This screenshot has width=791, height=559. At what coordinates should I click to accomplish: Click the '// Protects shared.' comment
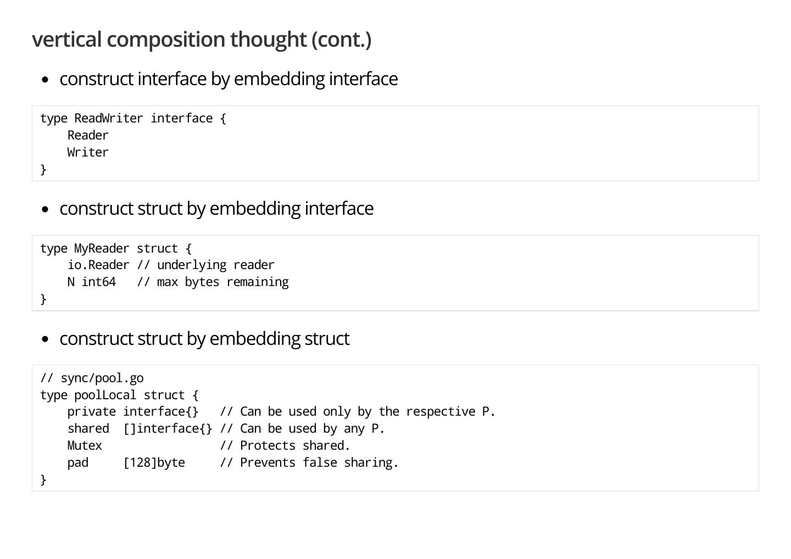click(285, 446)
